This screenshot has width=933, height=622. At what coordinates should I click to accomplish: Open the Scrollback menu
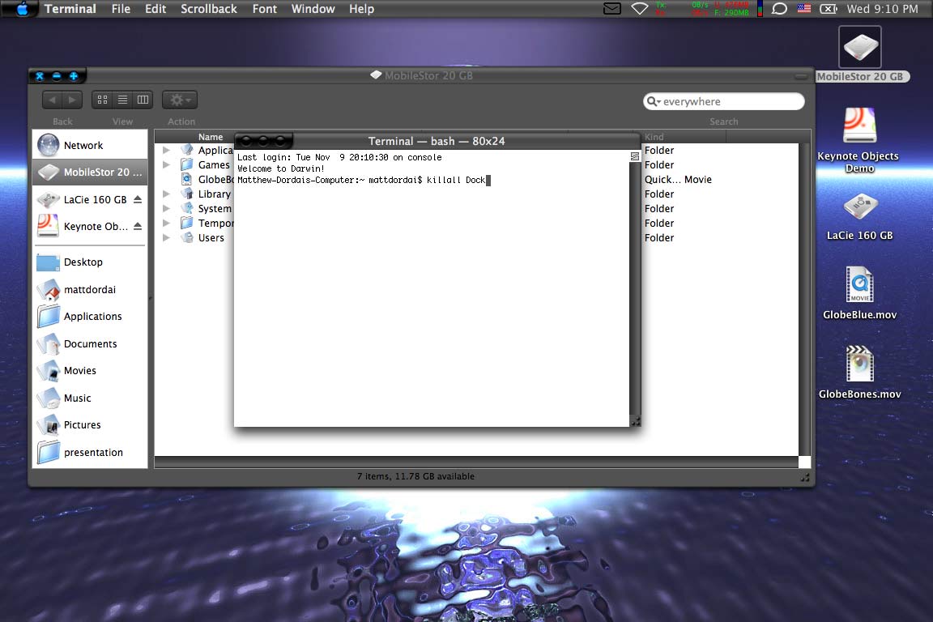click(209, 9)
